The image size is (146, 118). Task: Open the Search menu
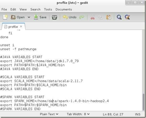tap(35, 9)
